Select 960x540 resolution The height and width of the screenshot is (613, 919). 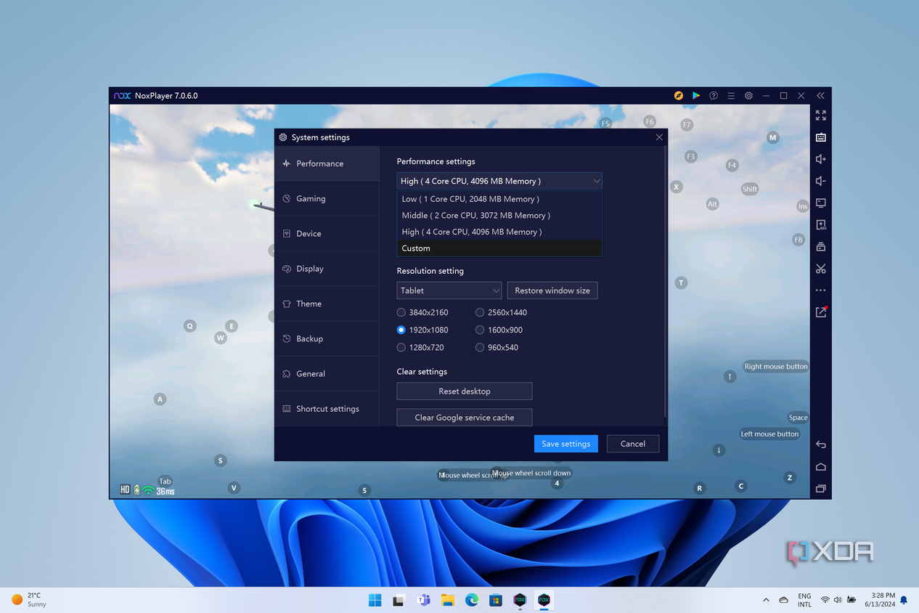point(497,347)
